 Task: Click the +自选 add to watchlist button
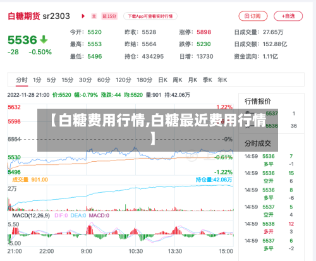pos(288,16)
